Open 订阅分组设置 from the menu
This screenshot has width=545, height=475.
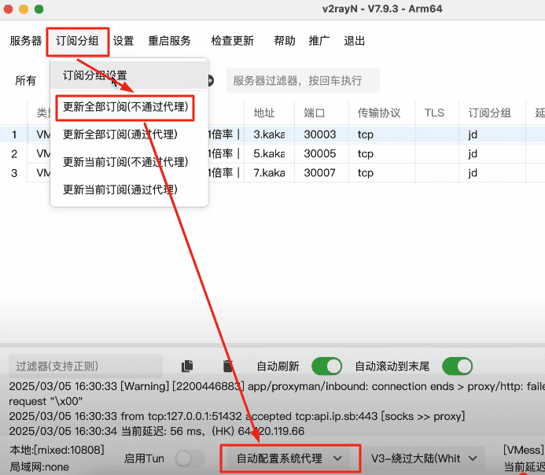click(x=95, y=75)
